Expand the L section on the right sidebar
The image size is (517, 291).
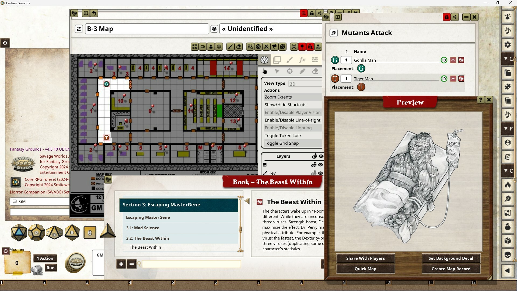click(x=507, y=58)
